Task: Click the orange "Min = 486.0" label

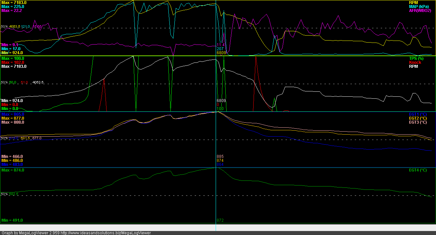Action: [12, 161]
